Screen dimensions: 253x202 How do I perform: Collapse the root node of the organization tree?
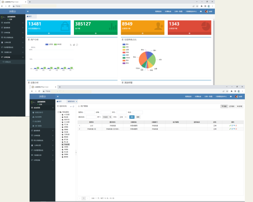(58, 112)
